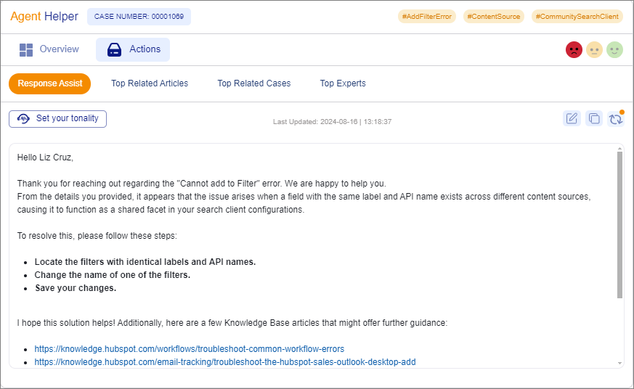Open the Top Related Articles tab
The image size is (634, 389).
(x=150, y=83)
